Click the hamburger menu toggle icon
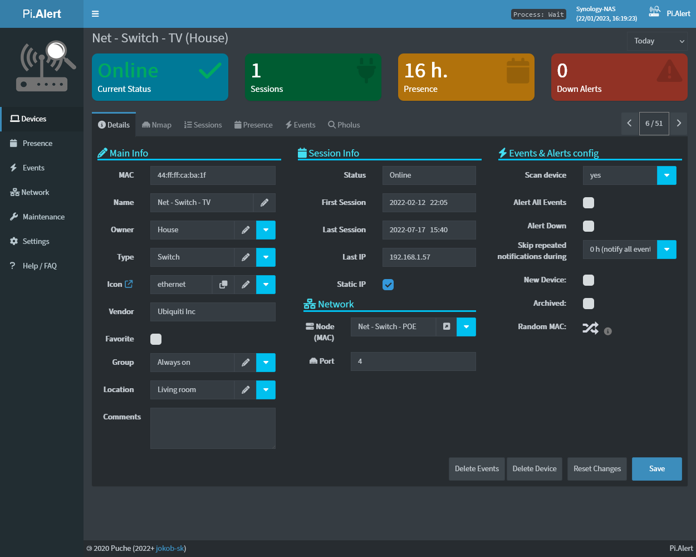Image resolution: width=696 pixels, height=557 pixels. click(x=95, y=14)
